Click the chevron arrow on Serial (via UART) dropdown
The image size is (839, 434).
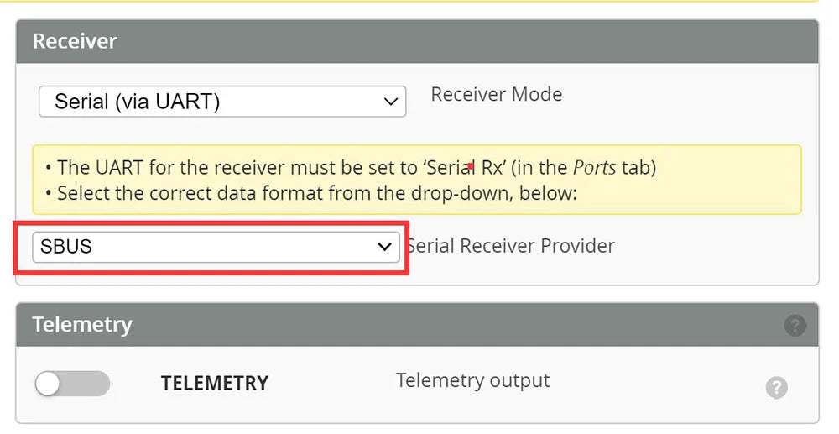(390, 102)
